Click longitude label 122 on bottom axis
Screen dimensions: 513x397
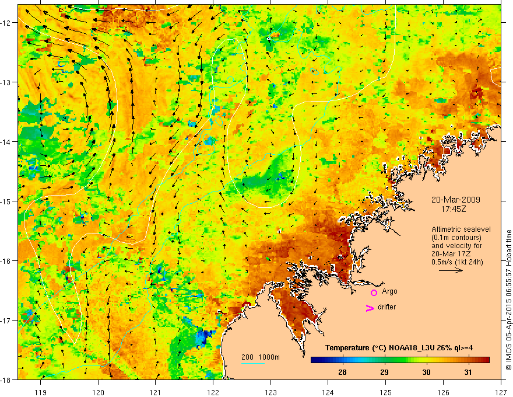click(213, 392)
